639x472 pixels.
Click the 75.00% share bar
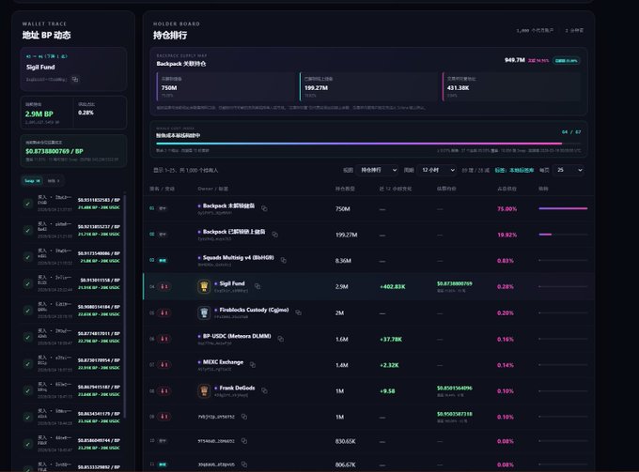click(563, 208)
